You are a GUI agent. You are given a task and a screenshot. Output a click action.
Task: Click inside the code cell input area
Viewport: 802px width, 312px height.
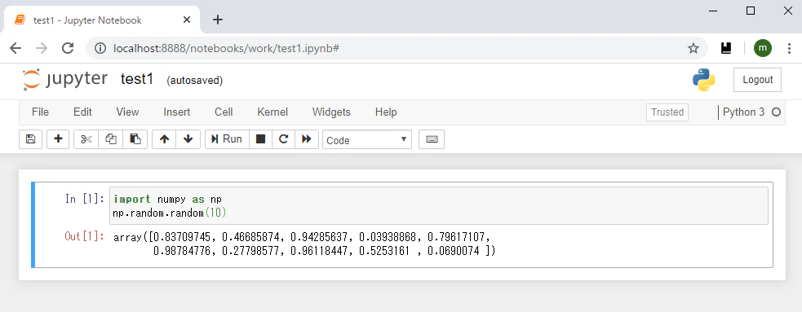tap(439, 206)
